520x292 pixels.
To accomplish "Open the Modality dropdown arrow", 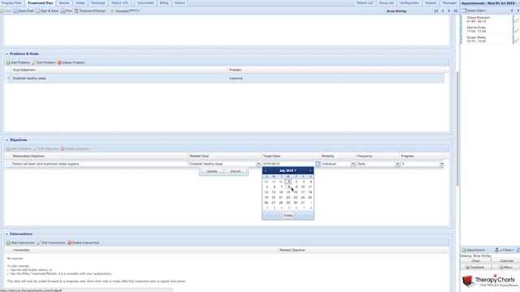I will (353, 164).
